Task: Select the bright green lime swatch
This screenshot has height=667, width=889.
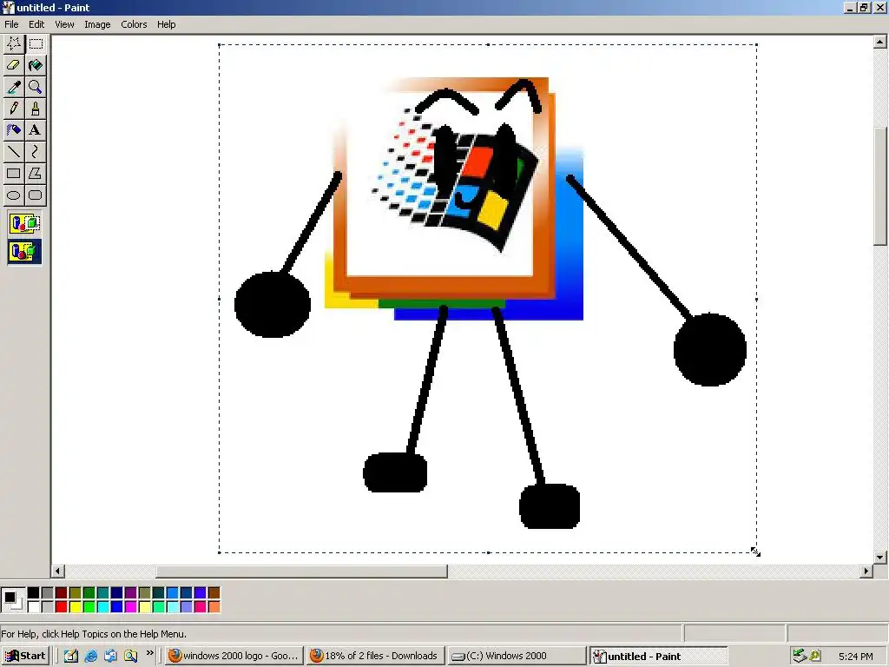Action: 89,606
